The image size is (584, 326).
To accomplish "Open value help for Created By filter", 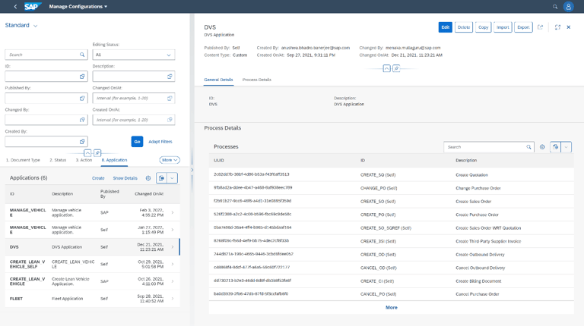I will [x=82, y=142].
